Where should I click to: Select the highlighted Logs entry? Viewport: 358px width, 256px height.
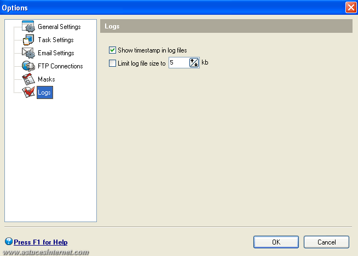[x=45, y=92]
